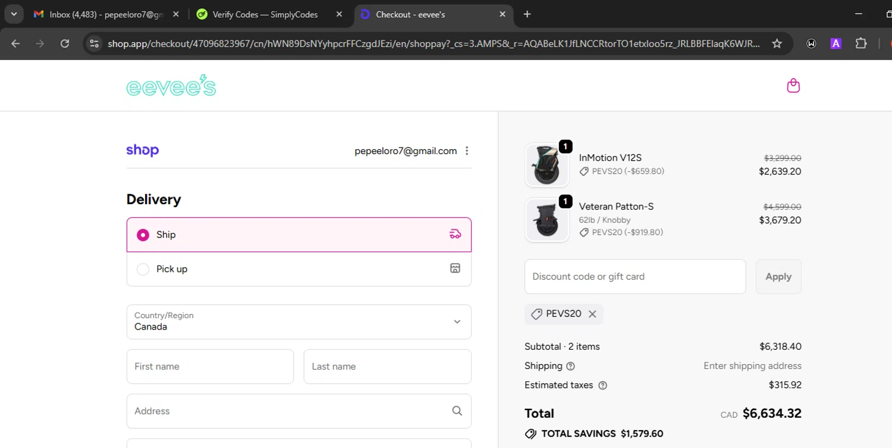Screen dimensions: 892x448
Task: Show shipping info help icon
Action: (x=571, y=366)
